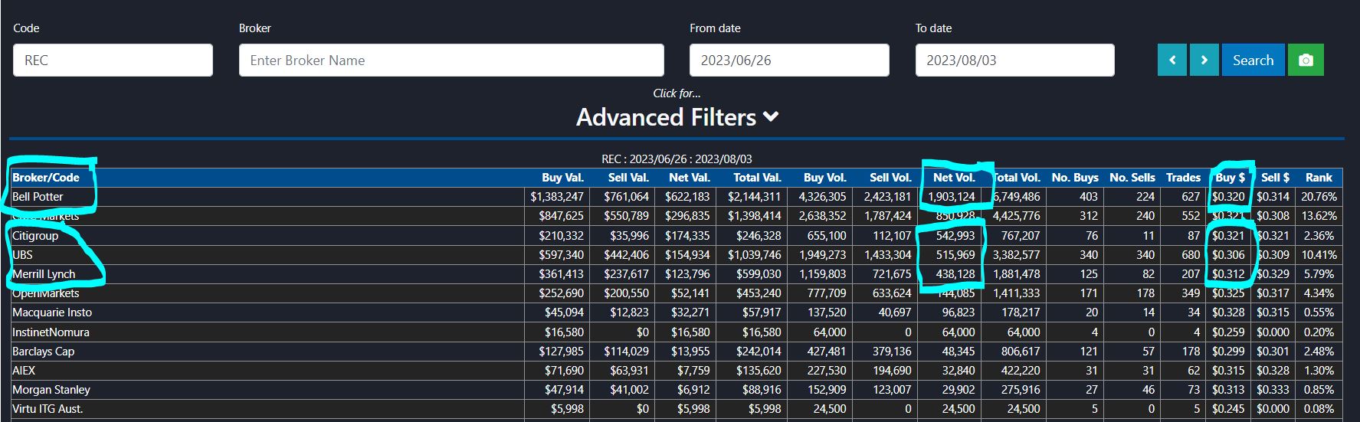1360x422 pixels.
Task: Click Morgan Stanley sell price $0.333
Action: click(1273, 390)
